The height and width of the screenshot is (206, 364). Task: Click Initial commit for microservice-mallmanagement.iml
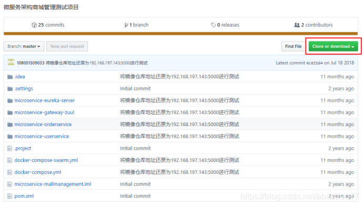tap(135, 184)
